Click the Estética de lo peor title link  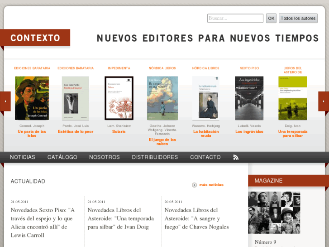[x=76, y=131]
